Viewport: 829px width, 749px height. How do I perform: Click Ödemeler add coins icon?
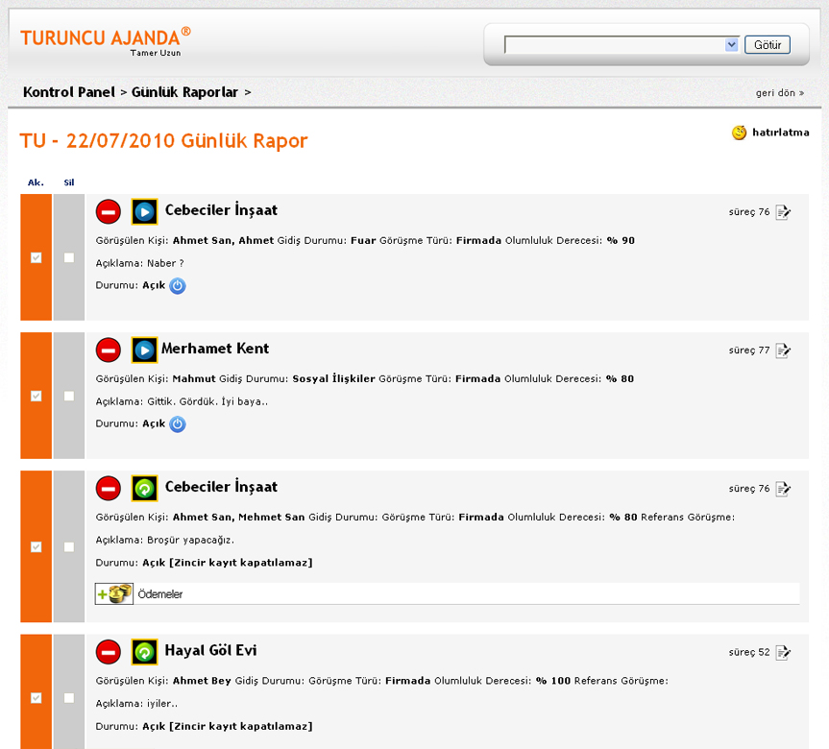pyautogui.click(x=114, y=594)
